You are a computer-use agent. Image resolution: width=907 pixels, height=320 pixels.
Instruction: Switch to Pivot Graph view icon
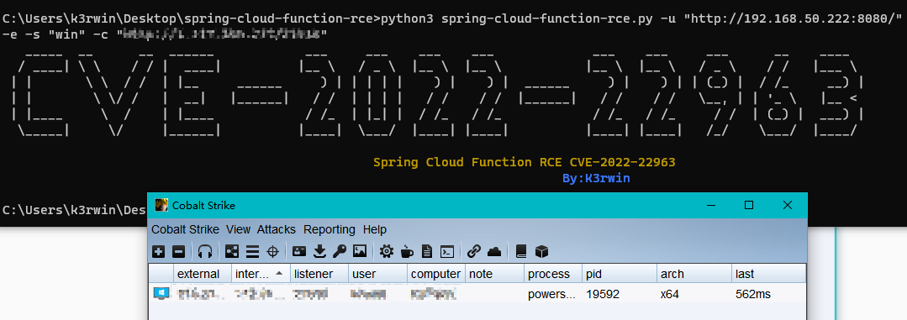(232, 251)
